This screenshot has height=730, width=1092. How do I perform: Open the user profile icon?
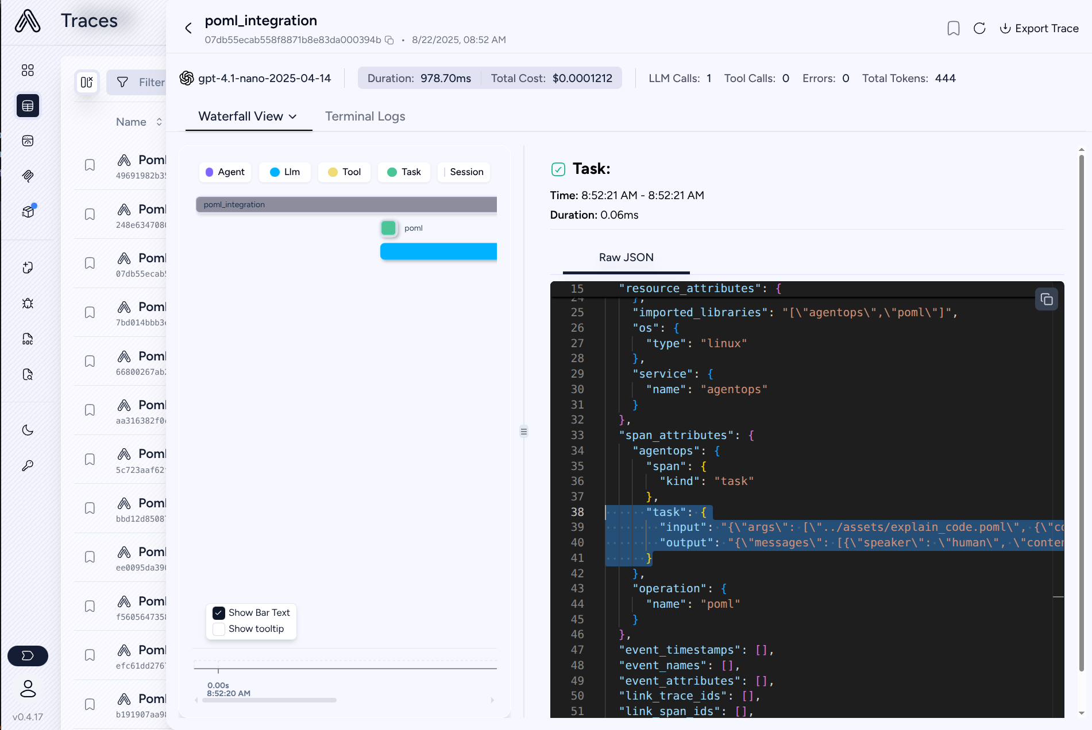(x=28, y=689)
